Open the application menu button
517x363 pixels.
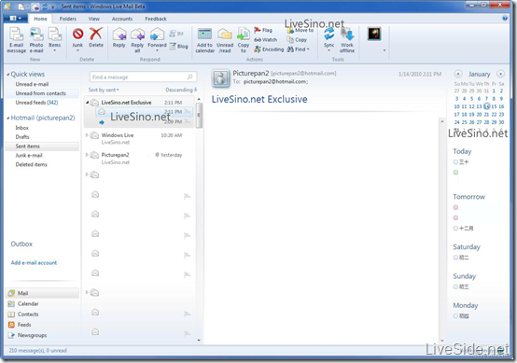tap(16, 19)
